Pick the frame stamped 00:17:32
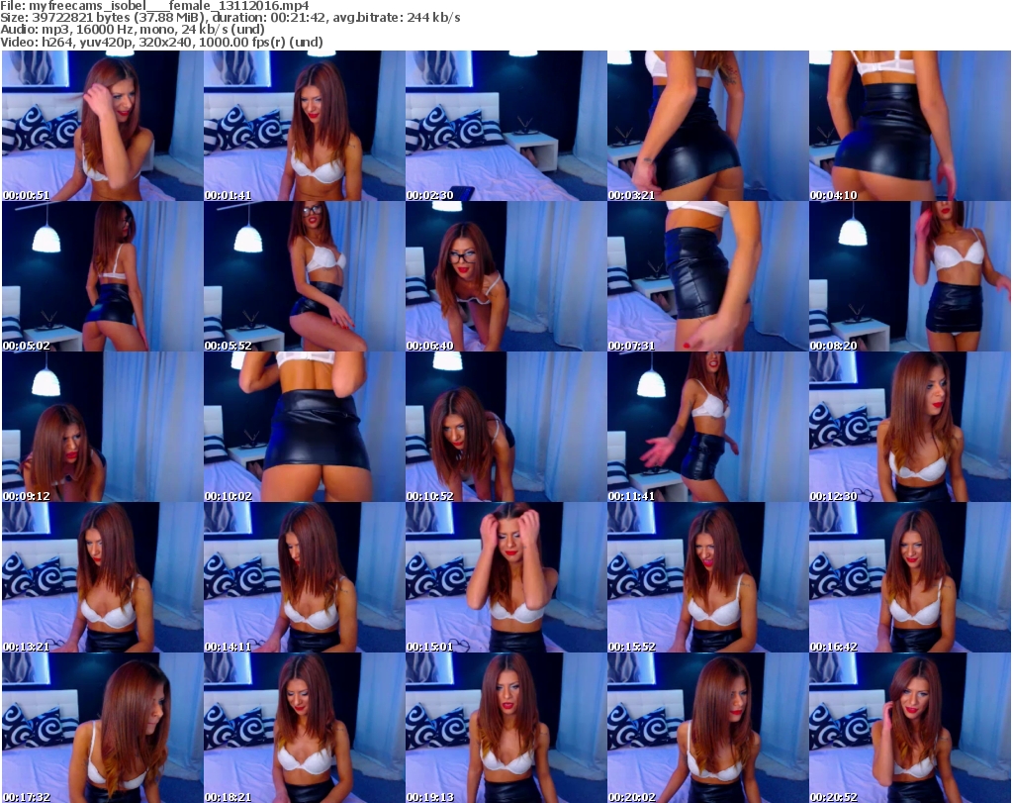The width and height of the screenshot is (1013, 803). (103, 728)
